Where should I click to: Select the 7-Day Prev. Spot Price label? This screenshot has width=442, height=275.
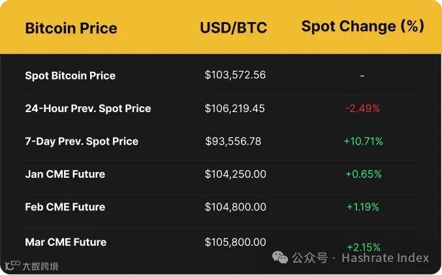coord(82,141)
